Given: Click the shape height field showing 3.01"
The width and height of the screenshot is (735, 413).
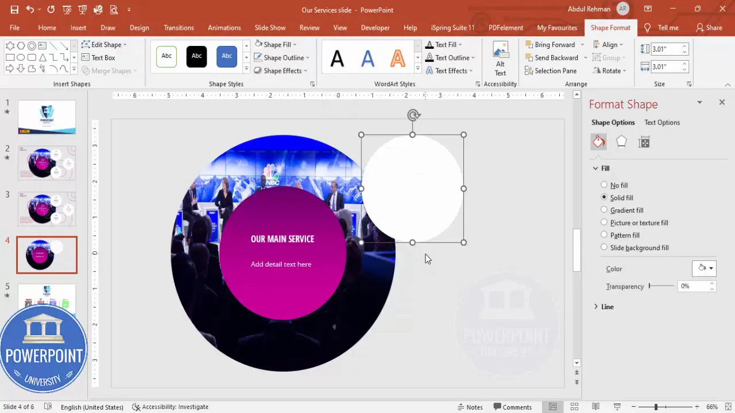Looking at the screenshot, I should pyautogui.click(x=666, y=50).
